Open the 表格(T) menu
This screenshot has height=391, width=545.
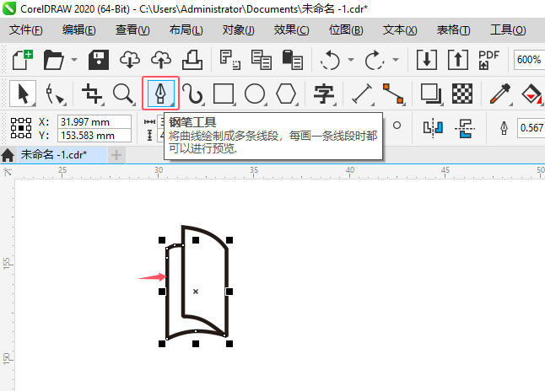coord(453,29)
